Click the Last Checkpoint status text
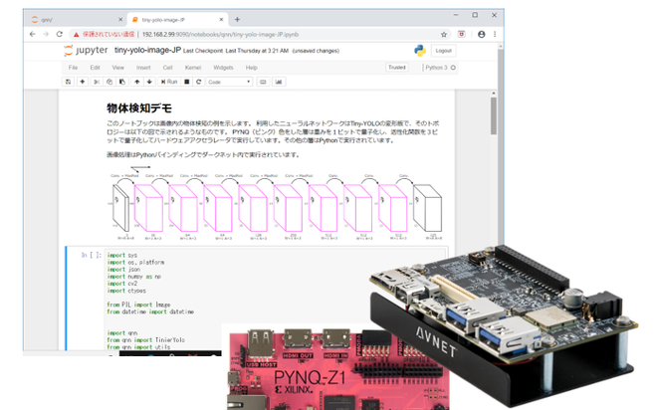The image size is (657, 410). click(236, 51)
